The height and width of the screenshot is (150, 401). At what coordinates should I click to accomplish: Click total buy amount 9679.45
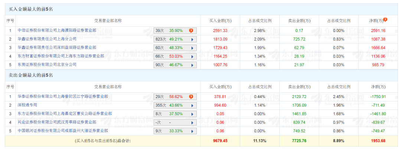[x=220, y=141]
